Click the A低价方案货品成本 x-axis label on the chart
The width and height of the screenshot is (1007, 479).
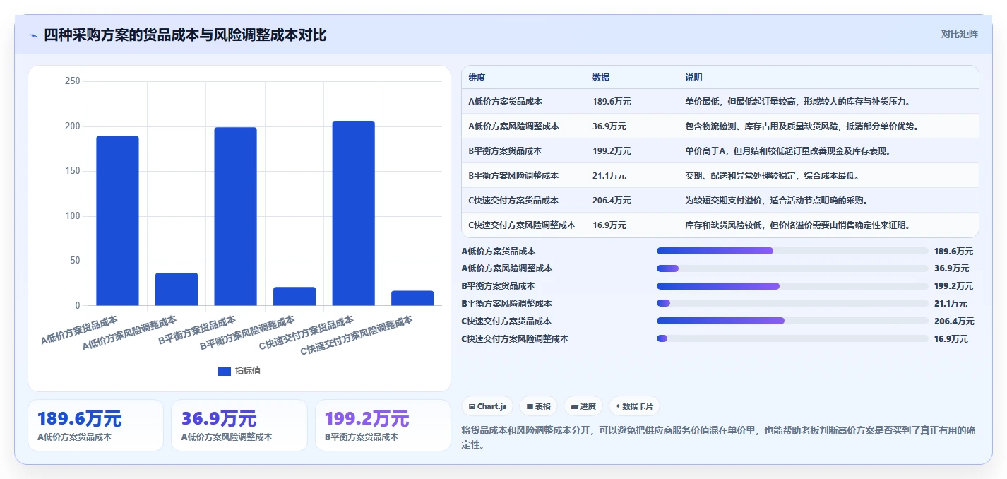click(x=79, y=329)
